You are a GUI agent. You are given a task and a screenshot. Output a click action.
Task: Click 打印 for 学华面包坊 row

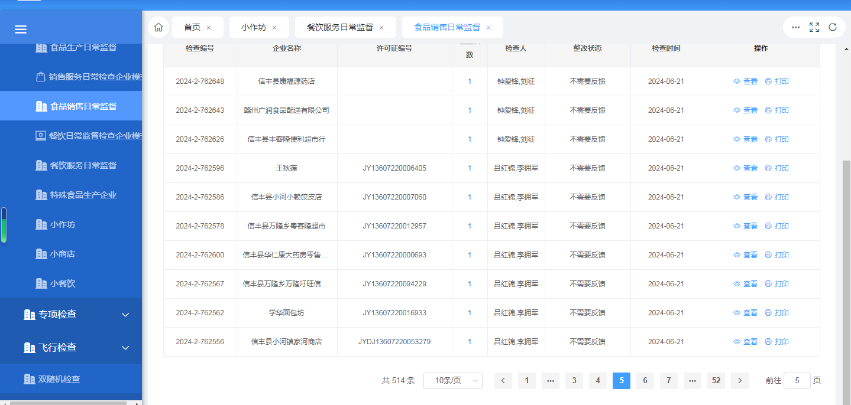click(x=777, y=313)
